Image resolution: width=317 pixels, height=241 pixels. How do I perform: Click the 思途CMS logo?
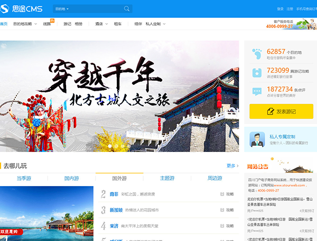point(22,8)
